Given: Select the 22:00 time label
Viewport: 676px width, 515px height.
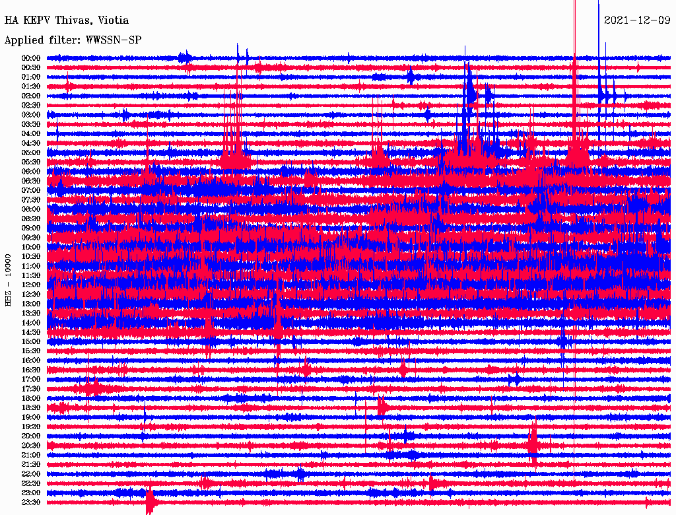Looking at the screenshot, I should click(x=31, y=474).
